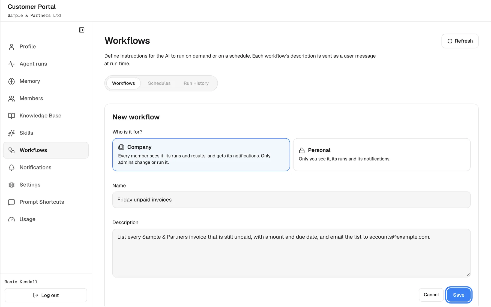The height and width of the screenshot is (307, 491).
Task: Click the Workflows nodes icon in sidebar
Action: 11,150
